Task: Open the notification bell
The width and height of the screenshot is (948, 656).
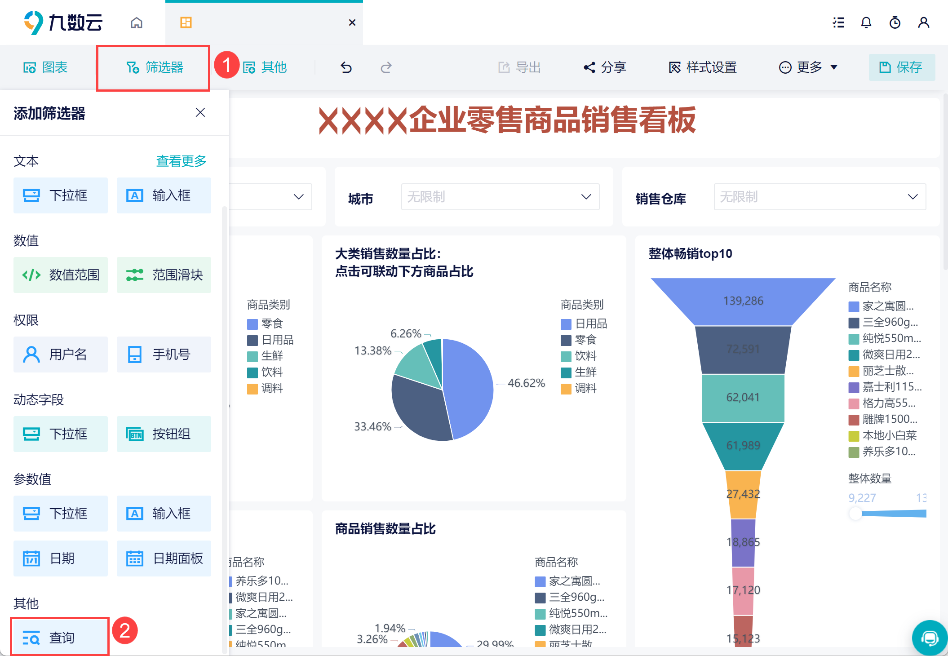Action: coord(866,22)
